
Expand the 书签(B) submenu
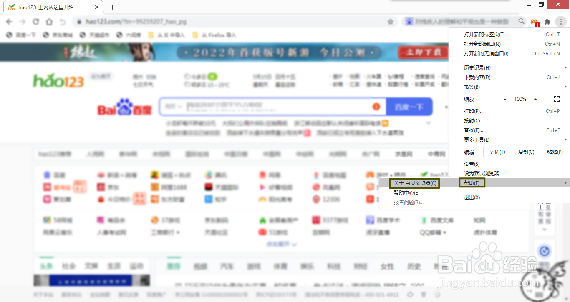[x=509, y=87]
